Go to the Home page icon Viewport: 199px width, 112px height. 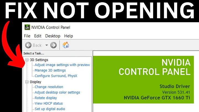(66, 45)
